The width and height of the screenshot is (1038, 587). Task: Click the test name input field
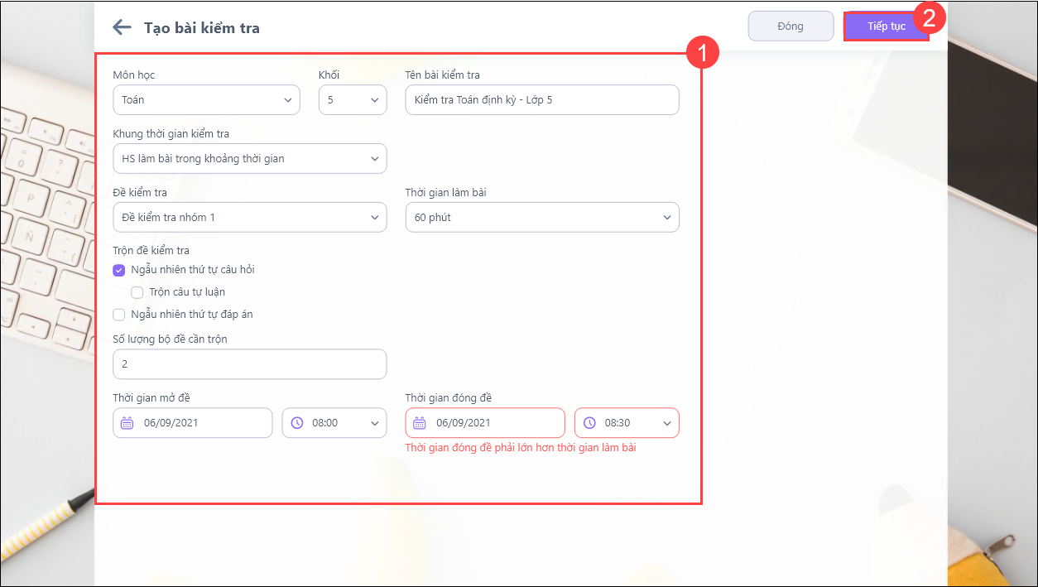541,100
